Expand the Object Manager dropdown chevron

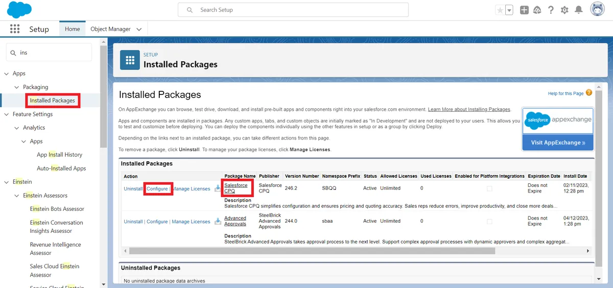tap(138, 30)
